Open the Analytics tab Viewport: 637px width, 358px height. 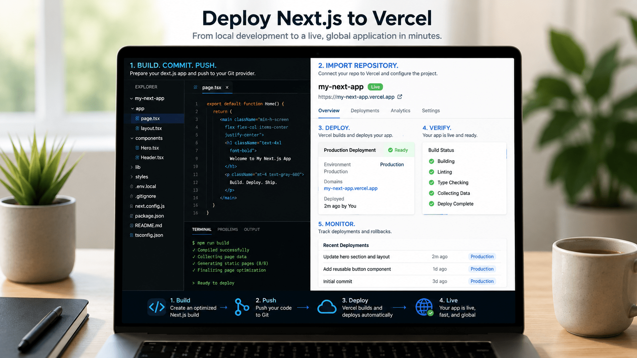tap(400, 111)
